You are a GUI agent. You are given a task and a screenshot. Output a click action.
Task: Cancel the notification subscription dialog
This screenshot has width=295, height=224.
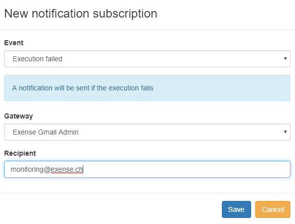[x=273, y=209]
